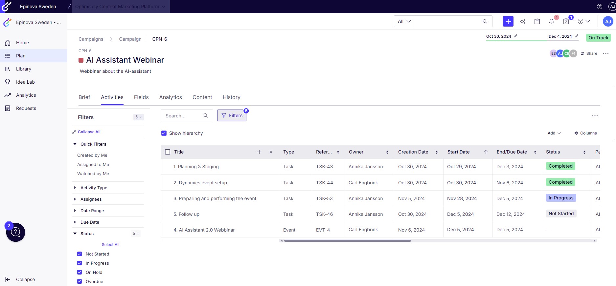Expand Due Date filter section
The image size is (616, 286).
75,222
